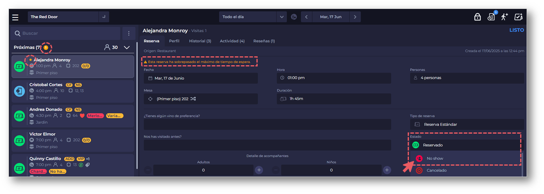Open date picker Mar, 17 Jun in top bar
The image size is (544, 194).
[x=330, y=17]
